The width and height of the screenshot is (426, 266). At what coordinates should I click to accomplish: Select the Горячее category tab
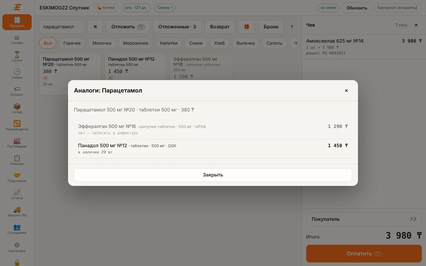(x=72, y=43)
